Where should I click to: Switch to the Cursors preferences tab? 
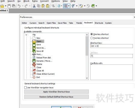pos(33,23)
